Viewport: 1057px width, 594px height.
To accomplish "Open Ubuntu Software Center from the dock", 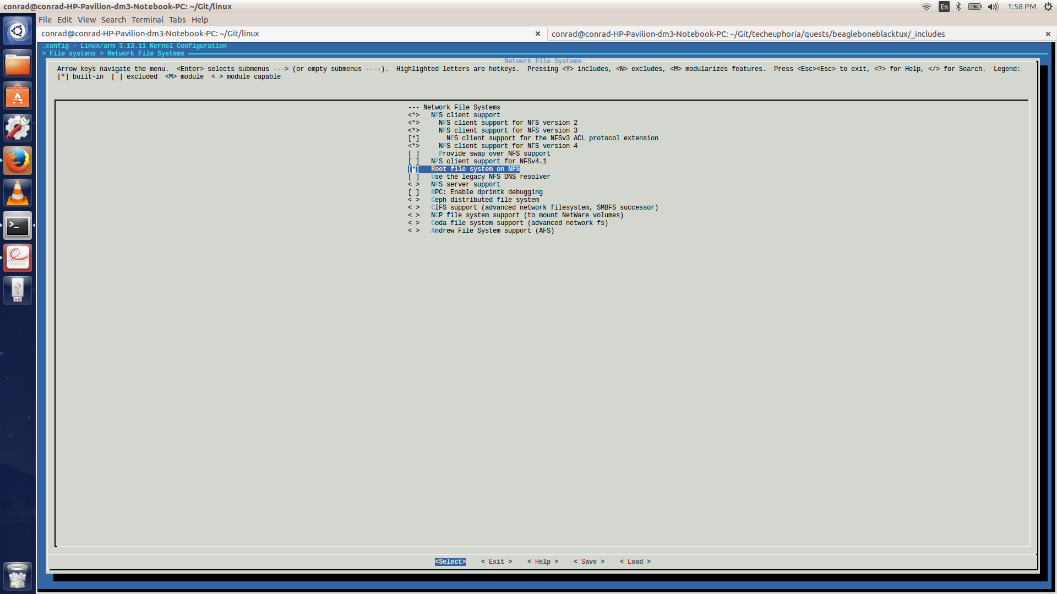I will coord(18,95).
